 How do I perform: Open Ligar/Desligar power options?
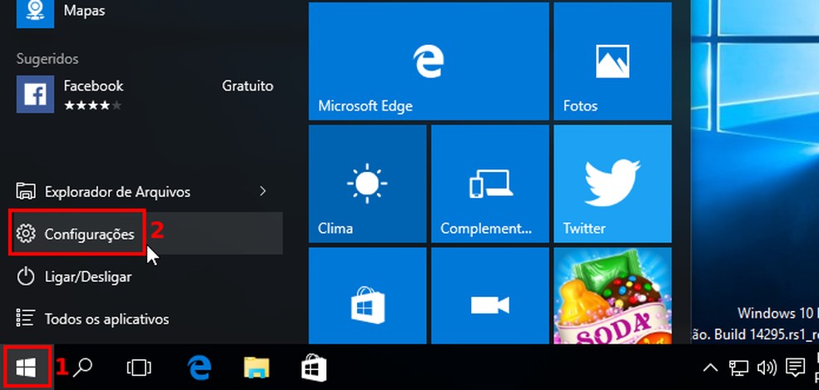(x=146, y=276)
